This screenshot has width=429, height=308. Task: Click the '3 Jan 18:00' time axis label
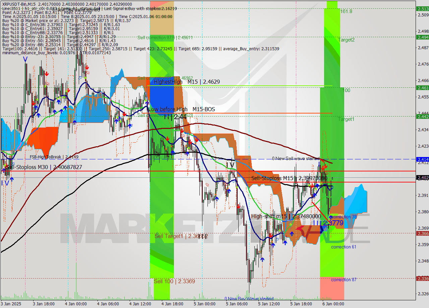click(x=44, y=304)
